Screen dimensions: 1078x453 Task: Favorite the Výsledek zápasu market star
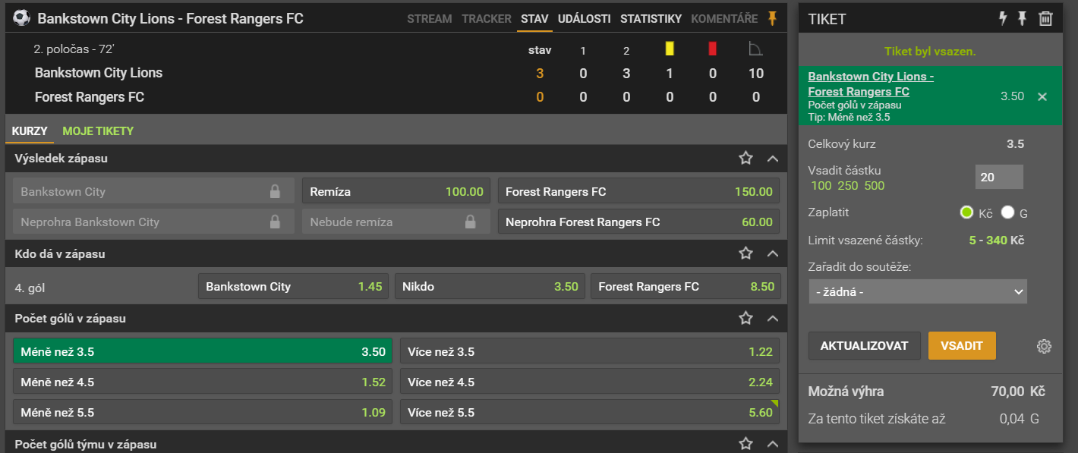click(746, 158)
